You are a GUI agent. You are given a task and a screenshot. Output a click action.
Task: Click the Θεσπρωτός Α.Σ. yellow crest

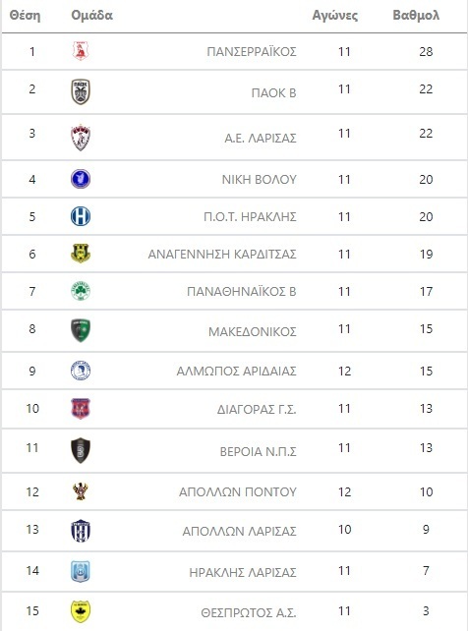81,611
